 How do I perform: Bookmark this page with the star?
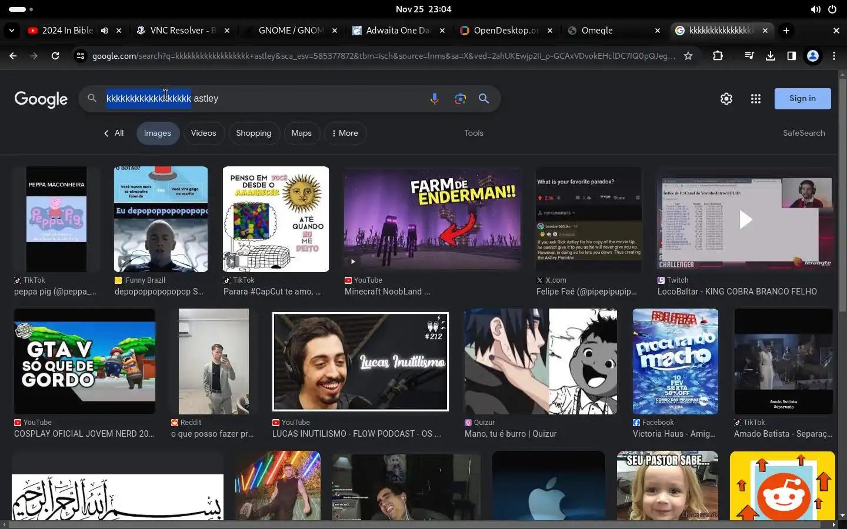pos(688,56)
